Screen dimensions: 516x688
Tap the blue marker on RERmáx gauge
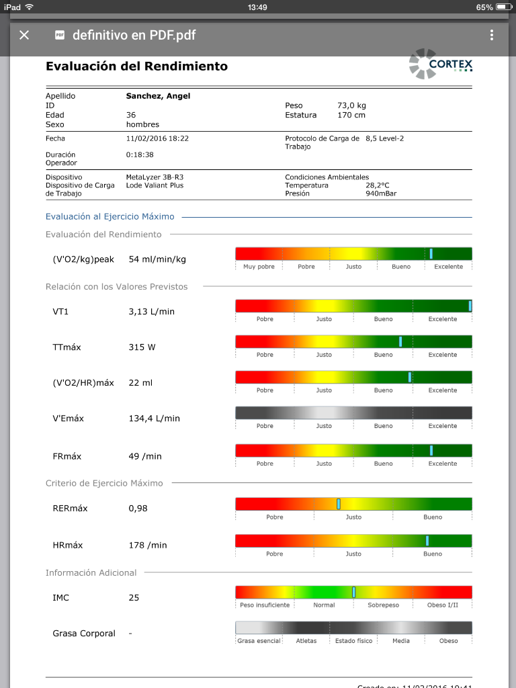coord(339,504)
